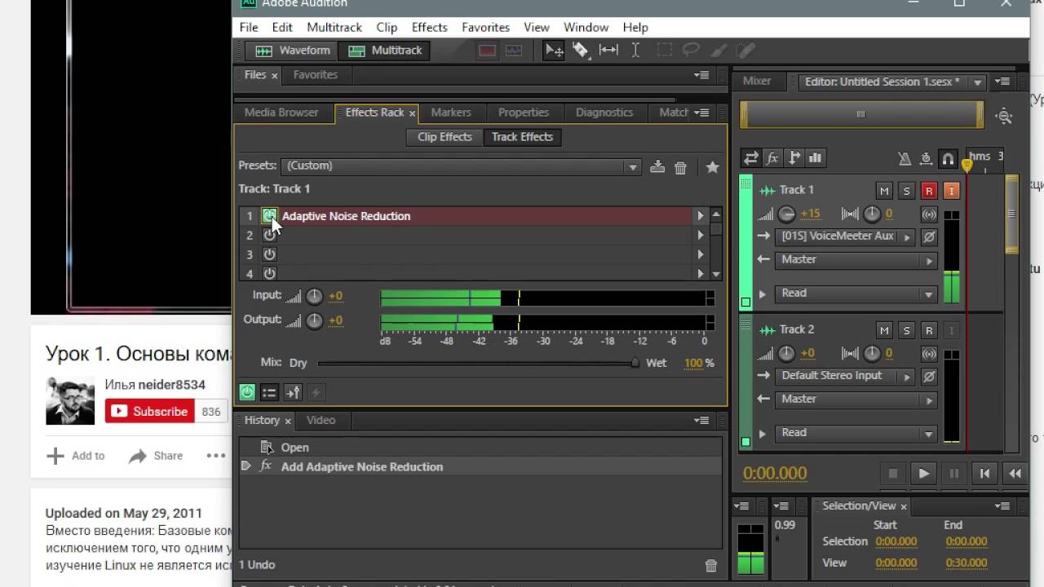Show the EQ section in editor
The height and width of the screenshot is (587, 1044).
[x=815, y=158]
